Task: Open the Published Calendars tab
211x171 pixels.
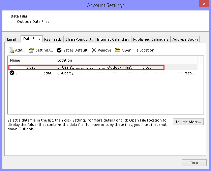Action: tap(151, 39)
